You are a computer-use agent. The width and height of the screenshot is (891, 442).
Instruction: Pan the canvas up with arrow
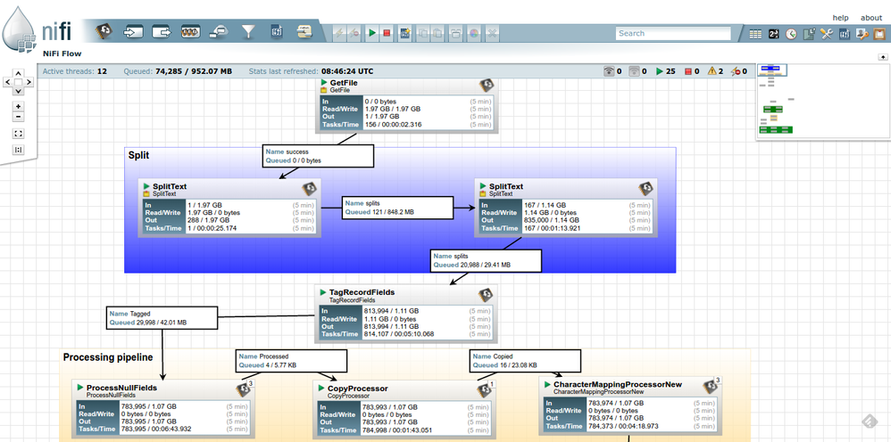coord(19,74)
